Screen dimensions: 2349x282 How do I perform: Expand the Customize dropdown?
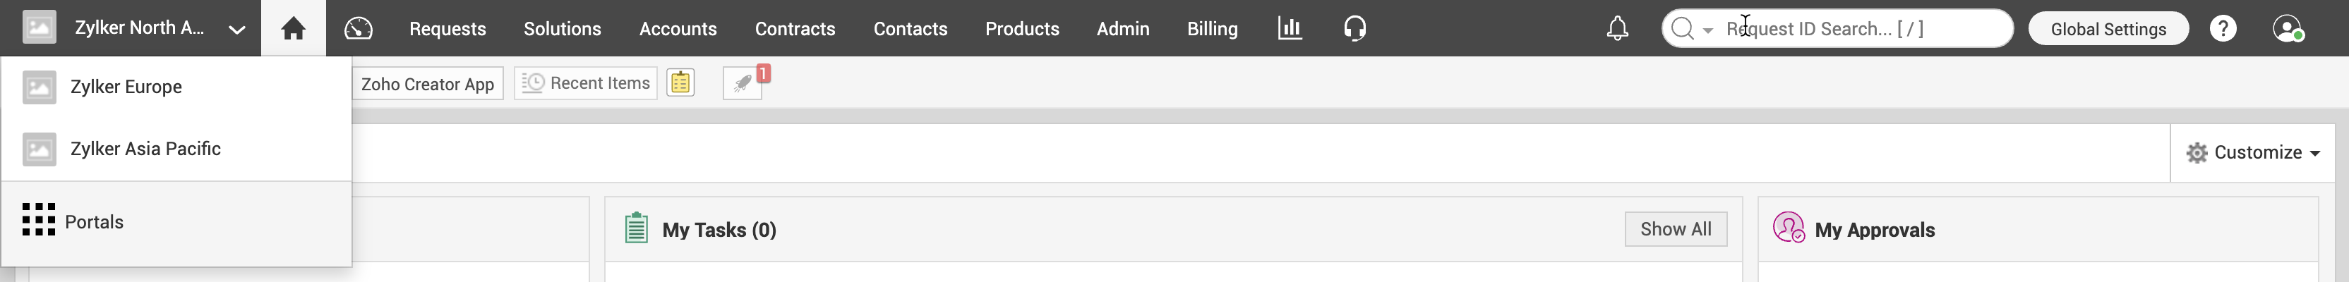pyautogui.click(x=2253, y=153)
